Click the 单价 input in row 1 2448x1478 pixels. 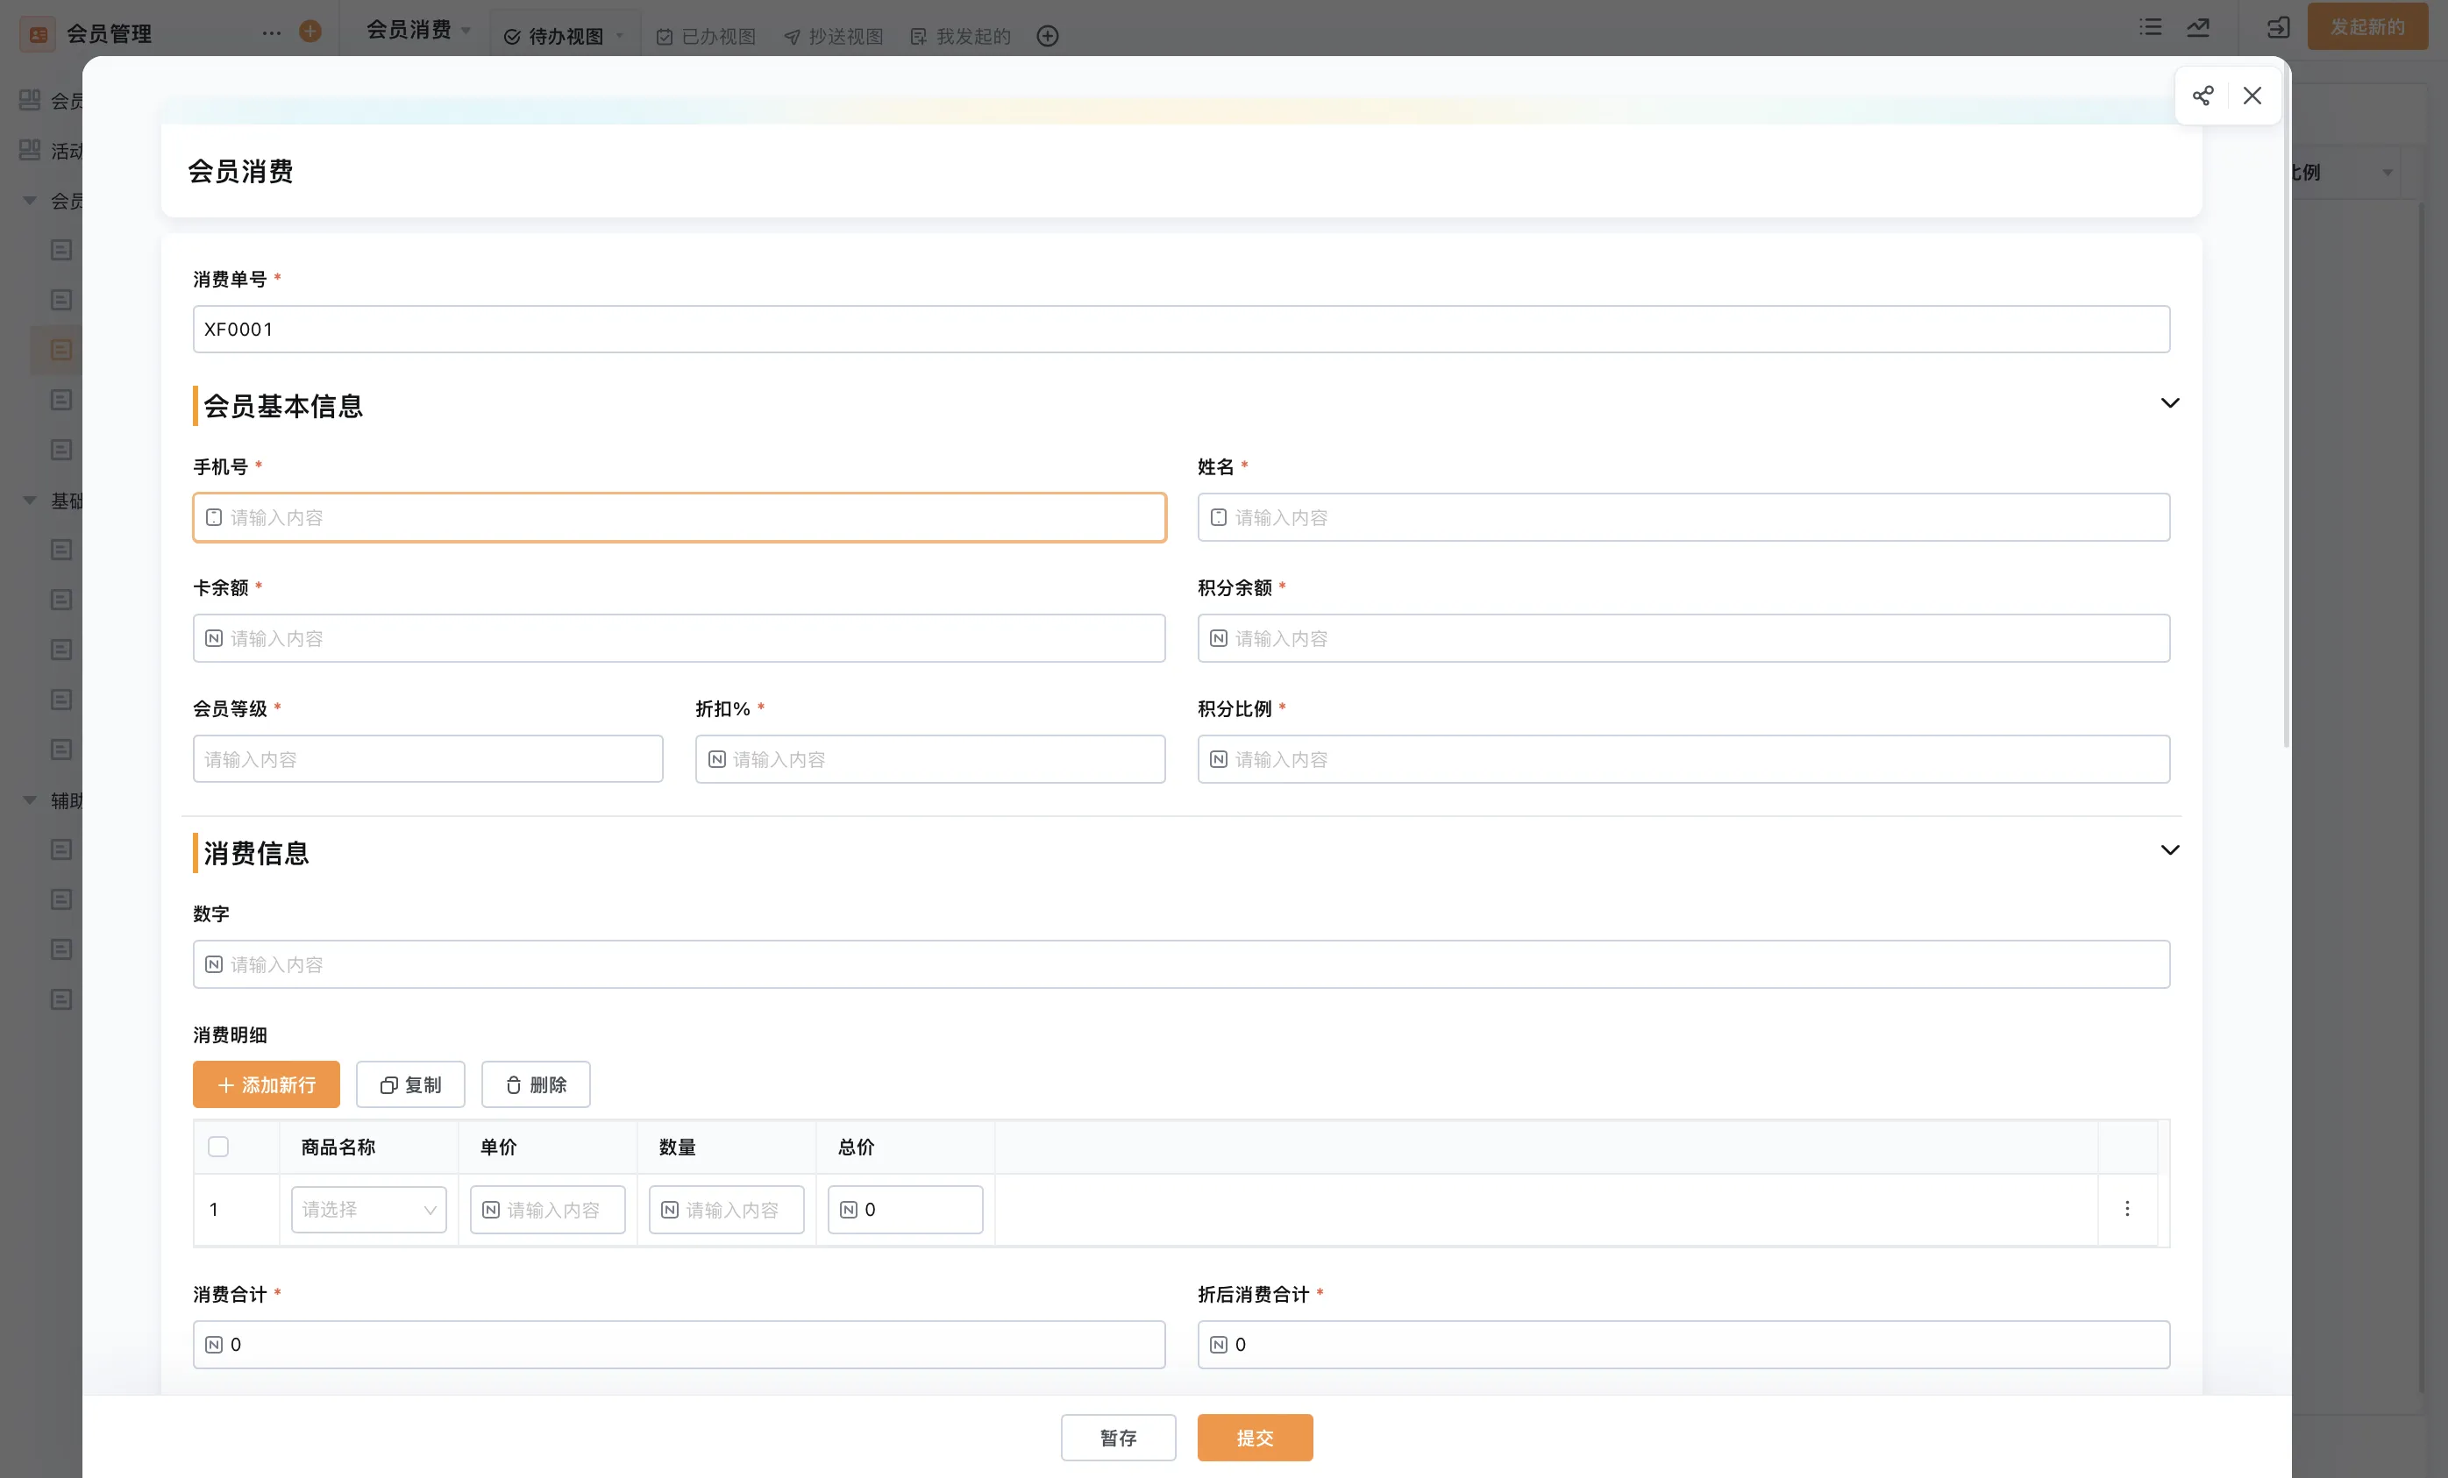tap(547, 1210)
